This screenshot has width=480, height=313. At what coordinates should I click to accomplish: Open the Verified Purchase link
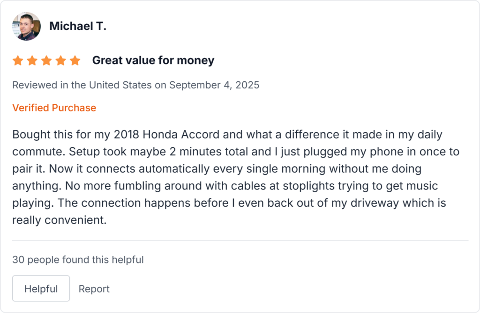coord(54,108)
